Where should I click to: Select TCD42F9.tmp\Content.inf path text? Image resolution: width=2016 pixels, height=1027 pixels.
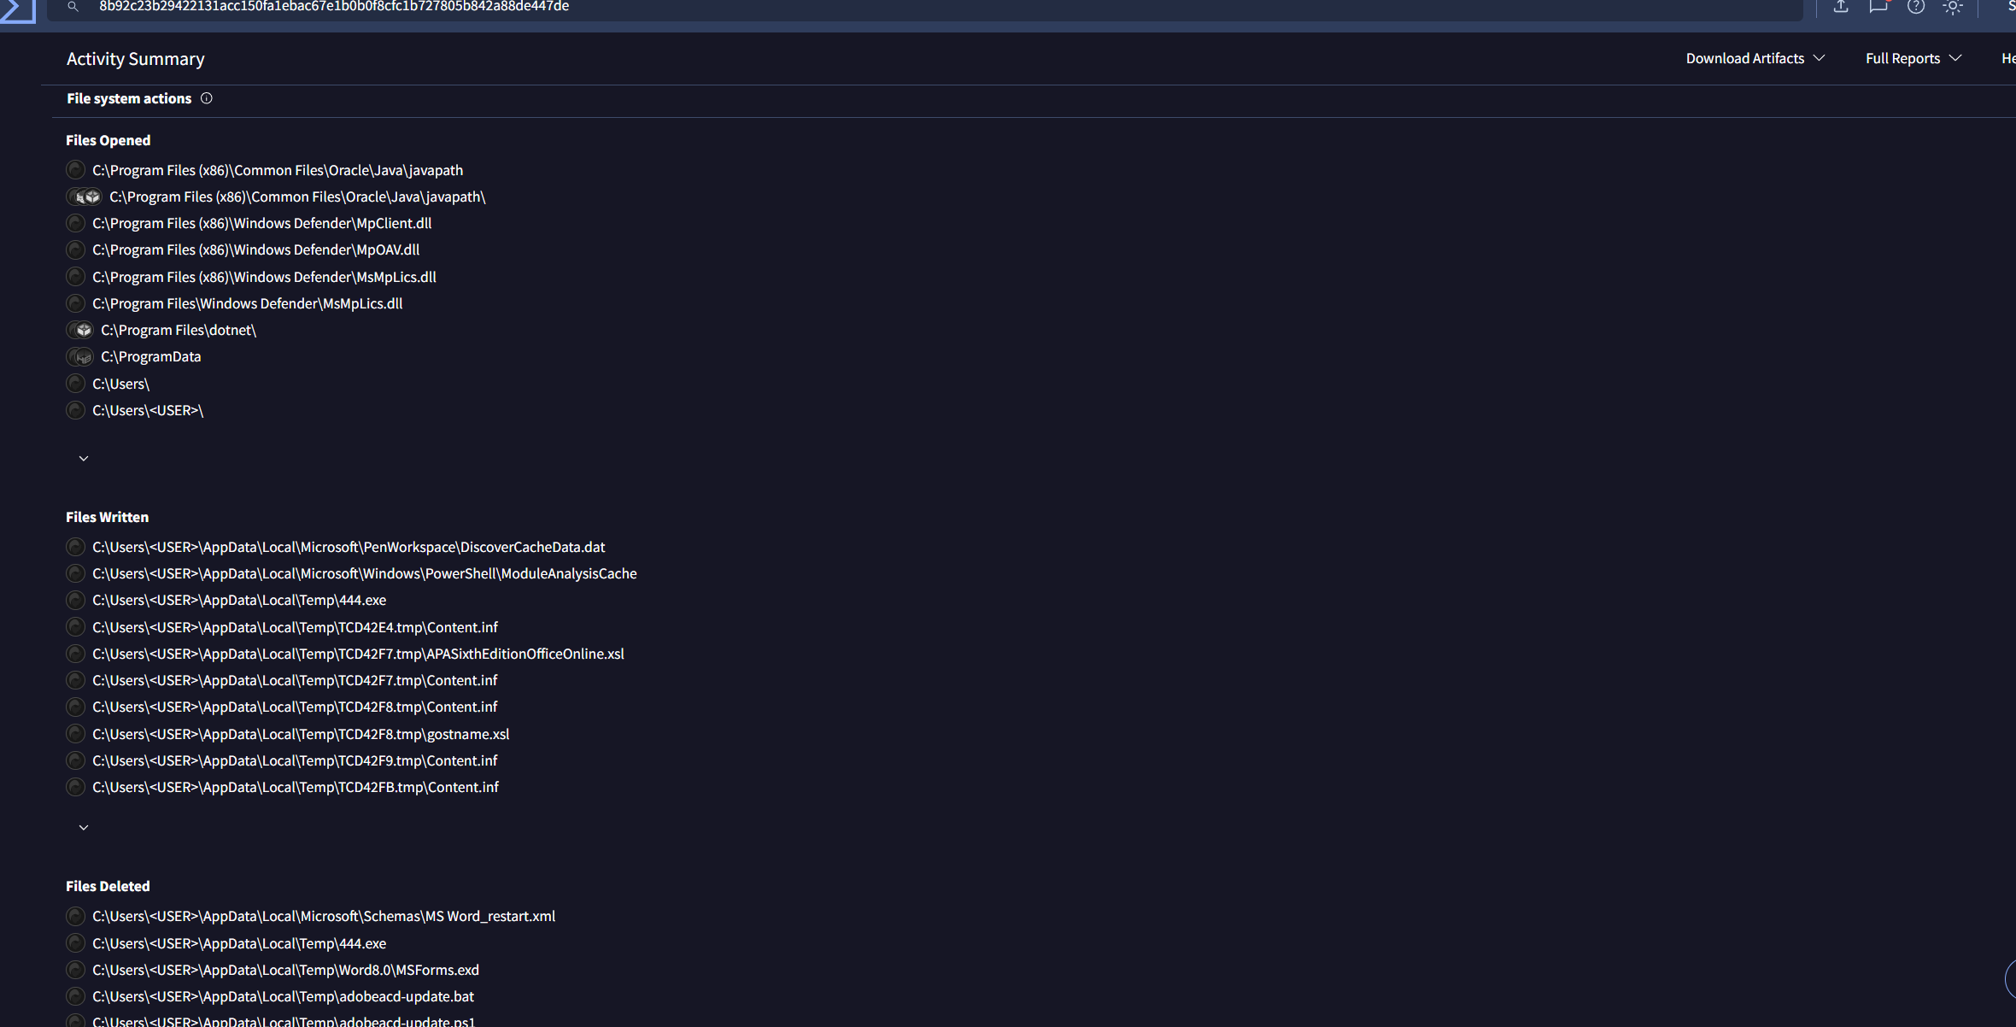pyautogui.click(x=295, y=760)
